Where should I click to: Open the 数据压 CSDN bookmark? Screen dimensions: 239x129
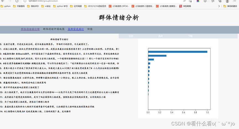tap(166, 6)
